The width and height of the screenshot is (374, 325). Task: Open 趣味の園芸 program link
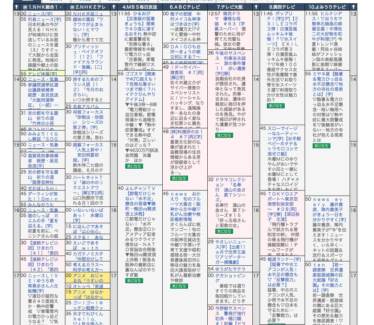coord(88,27)
